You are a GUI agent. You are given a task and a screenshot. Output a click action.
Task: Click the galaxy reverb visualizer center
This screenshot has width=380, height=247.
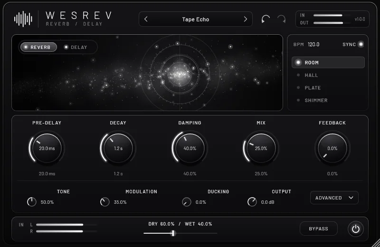click(x=180, y=74)
